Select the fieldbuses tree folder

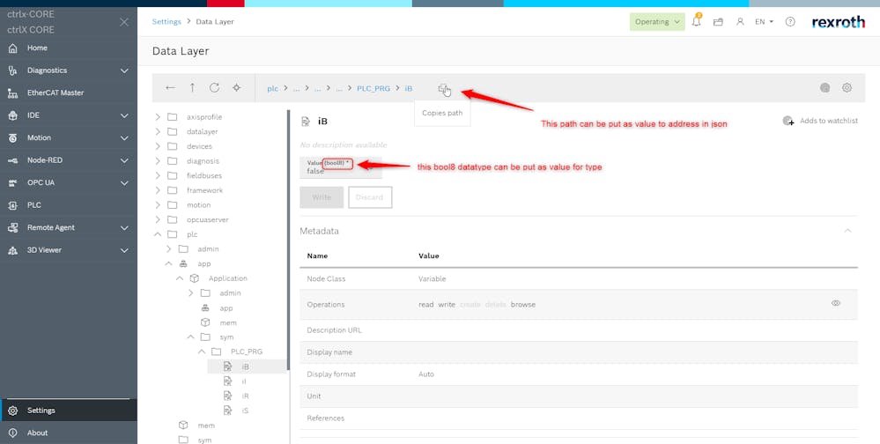203,175
